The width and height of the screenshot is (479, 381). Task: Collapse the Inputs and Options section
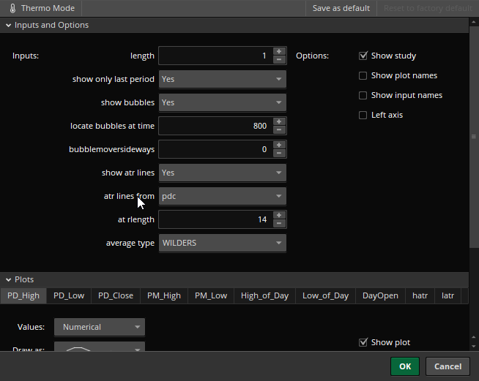(8, 25)
